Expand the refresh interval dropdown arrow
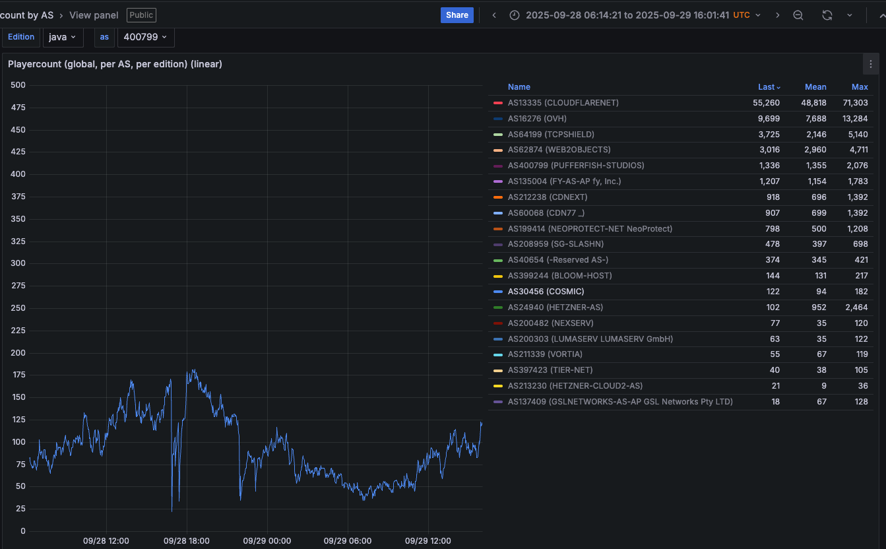This screenshot has height=549, width=886. pos(849,15)
